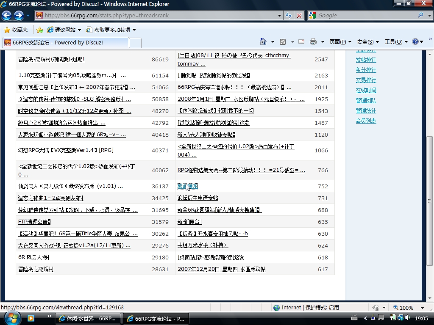
Task: Open the 安全(S) menu
Action: tap(368, 42)
